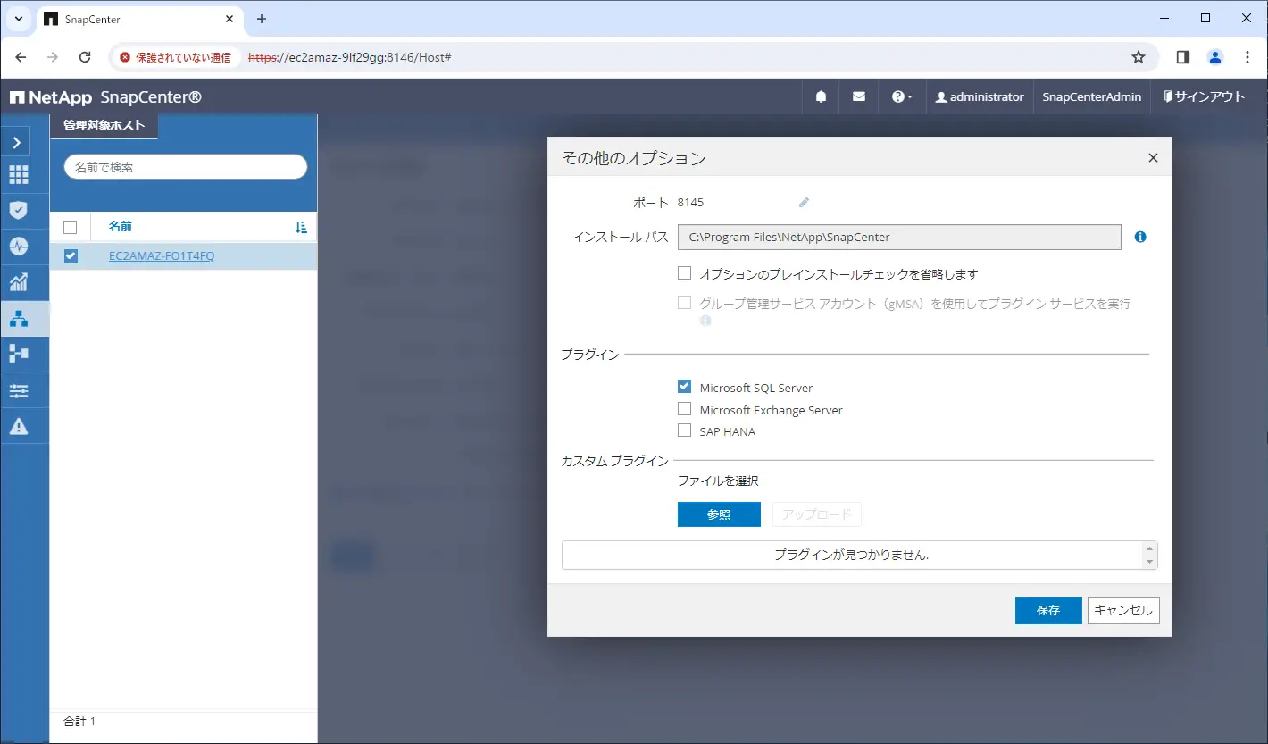
Task: Open the Alerts warning triangle icon
Action: click(x=18, y=426)
